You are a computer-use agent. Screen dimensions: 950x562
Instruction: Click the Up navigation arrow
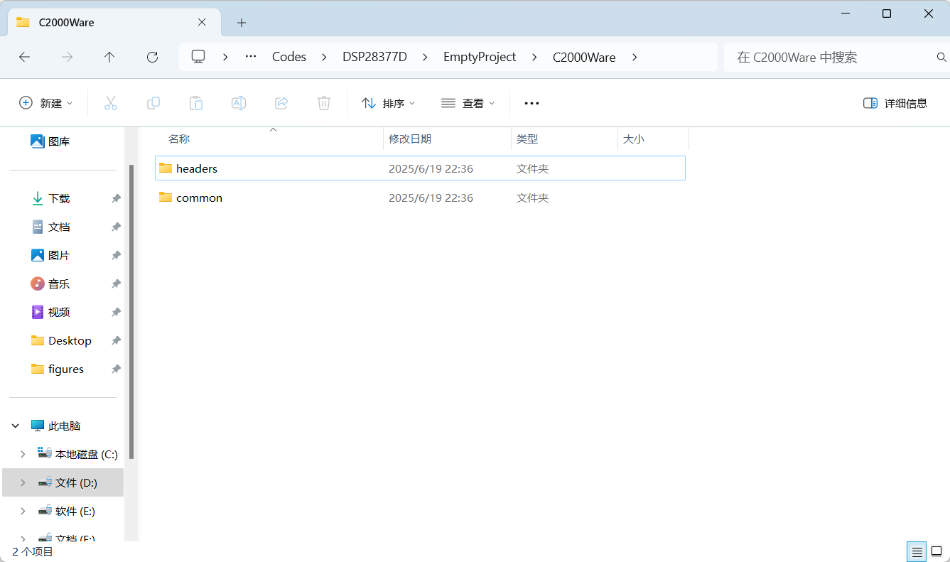click(109, 57)
